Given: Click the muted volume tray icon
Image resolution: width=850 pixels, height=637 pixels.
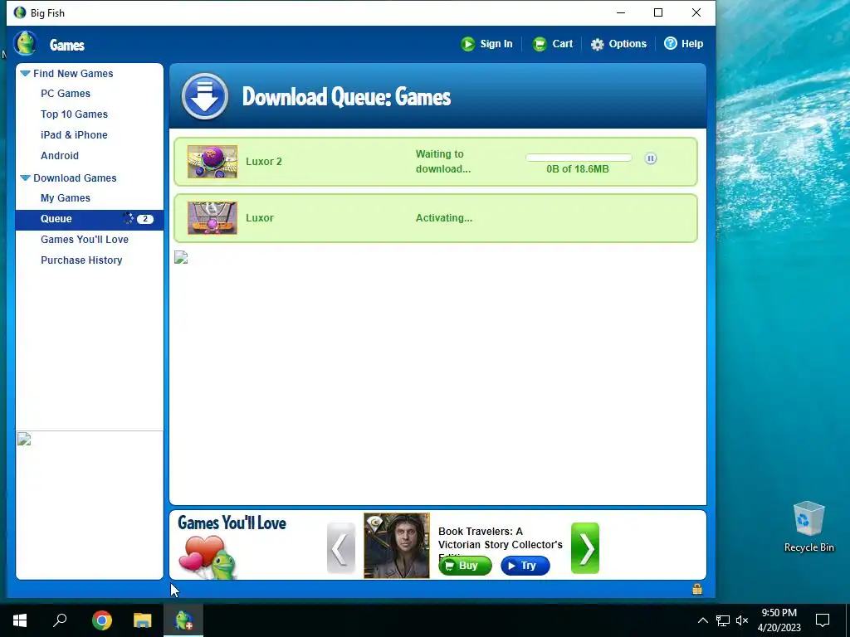Looking at the screenshot, I should point(742,620).
